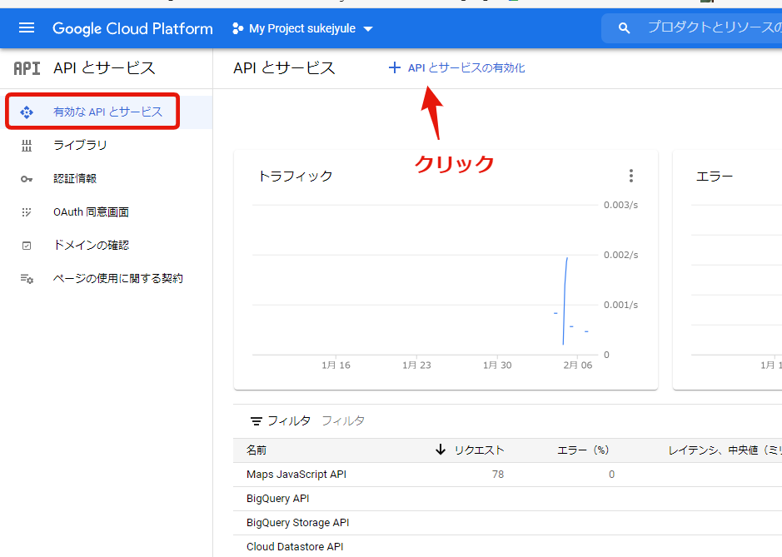Click the 1月 30 date label
This screenshot has width=782, height=557.
point(497,365)
